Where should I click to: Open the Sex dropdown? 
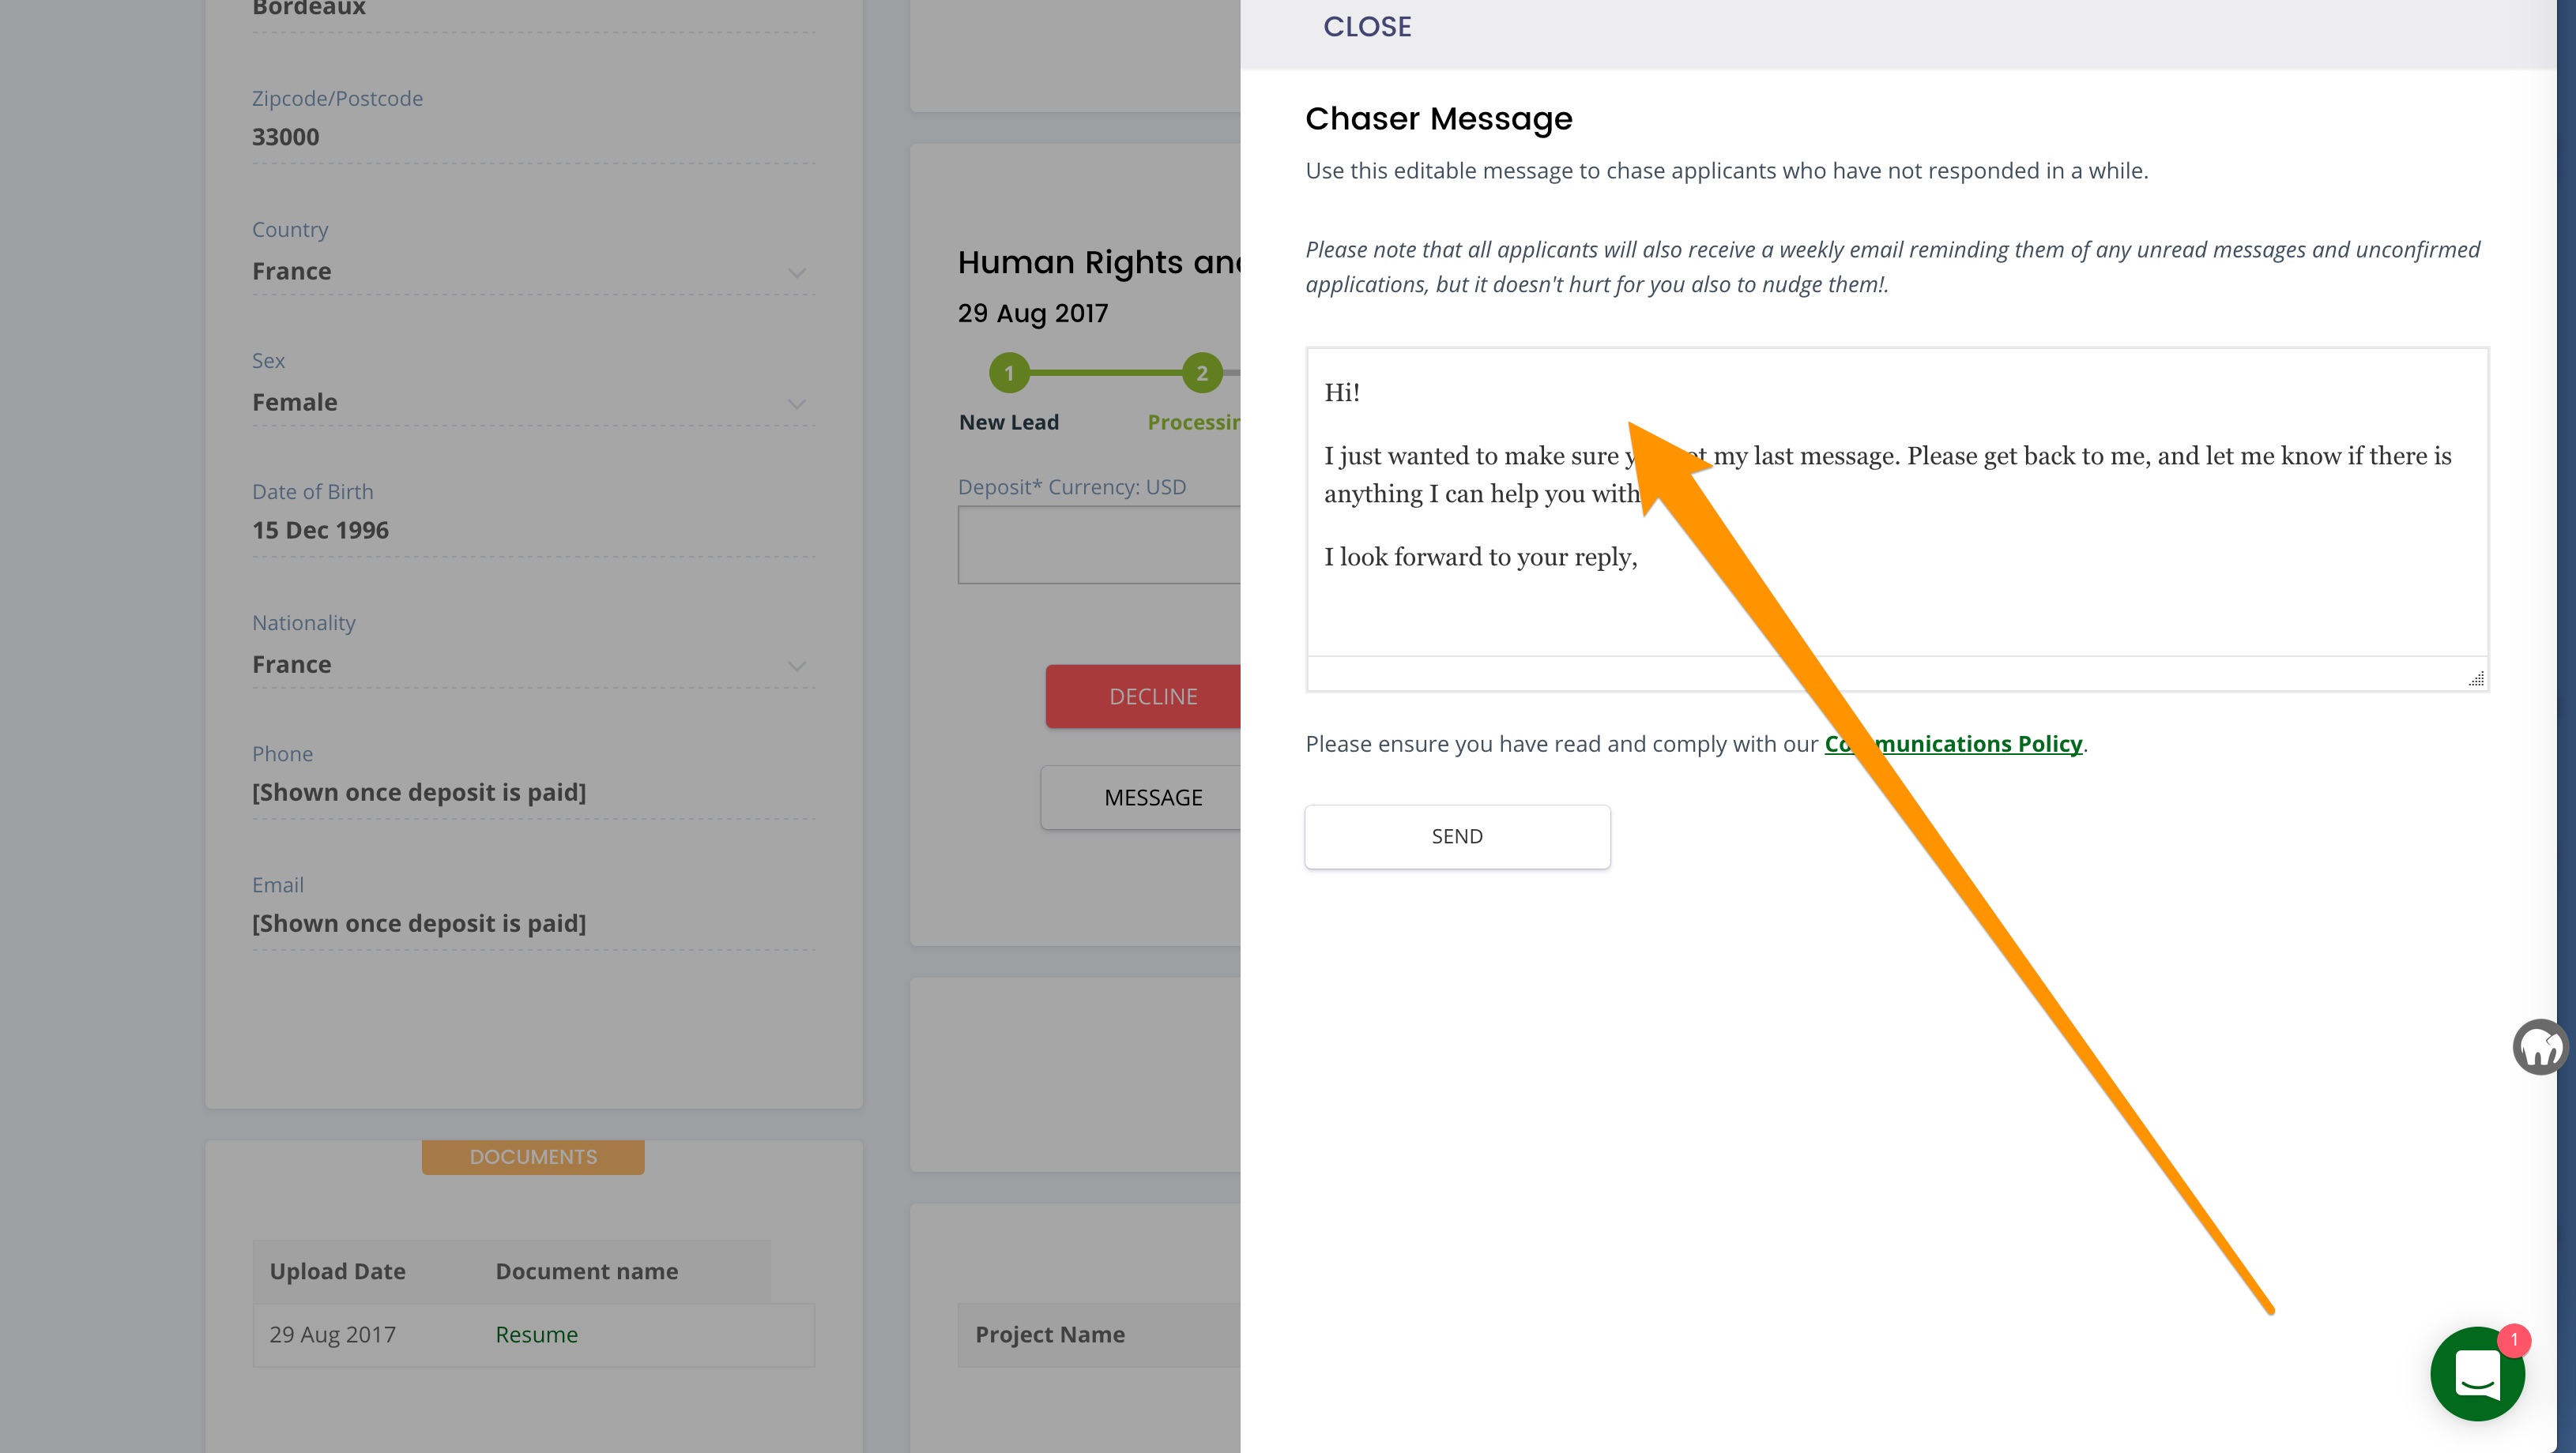(796, 404)
